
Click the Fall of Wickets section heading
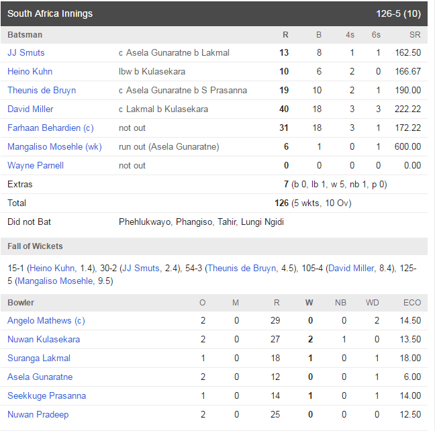point(35,246)
